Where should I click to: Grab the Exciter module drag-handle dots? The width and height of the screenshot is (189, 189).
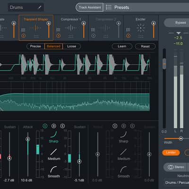(x=141, y=36)
